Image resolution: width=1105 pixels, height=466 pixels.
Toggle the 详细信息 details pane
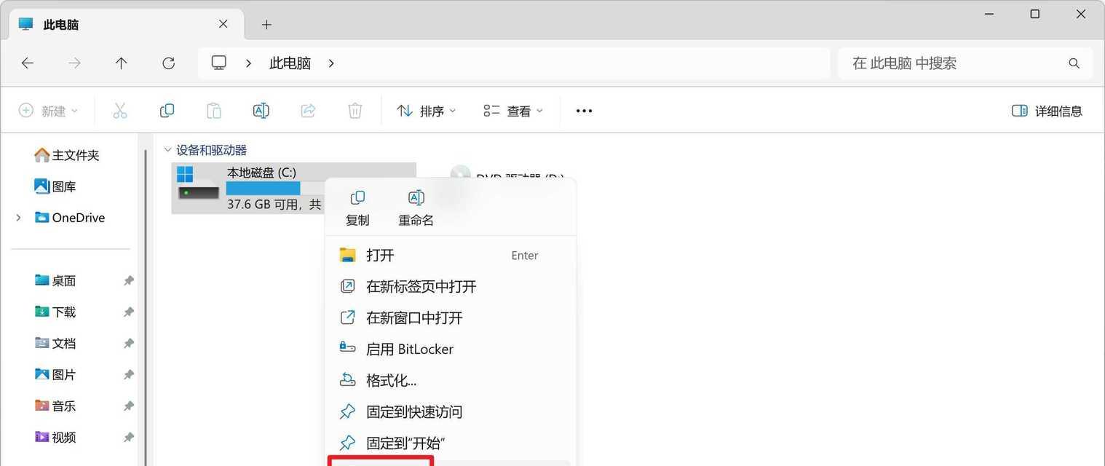coord(1047,111)
